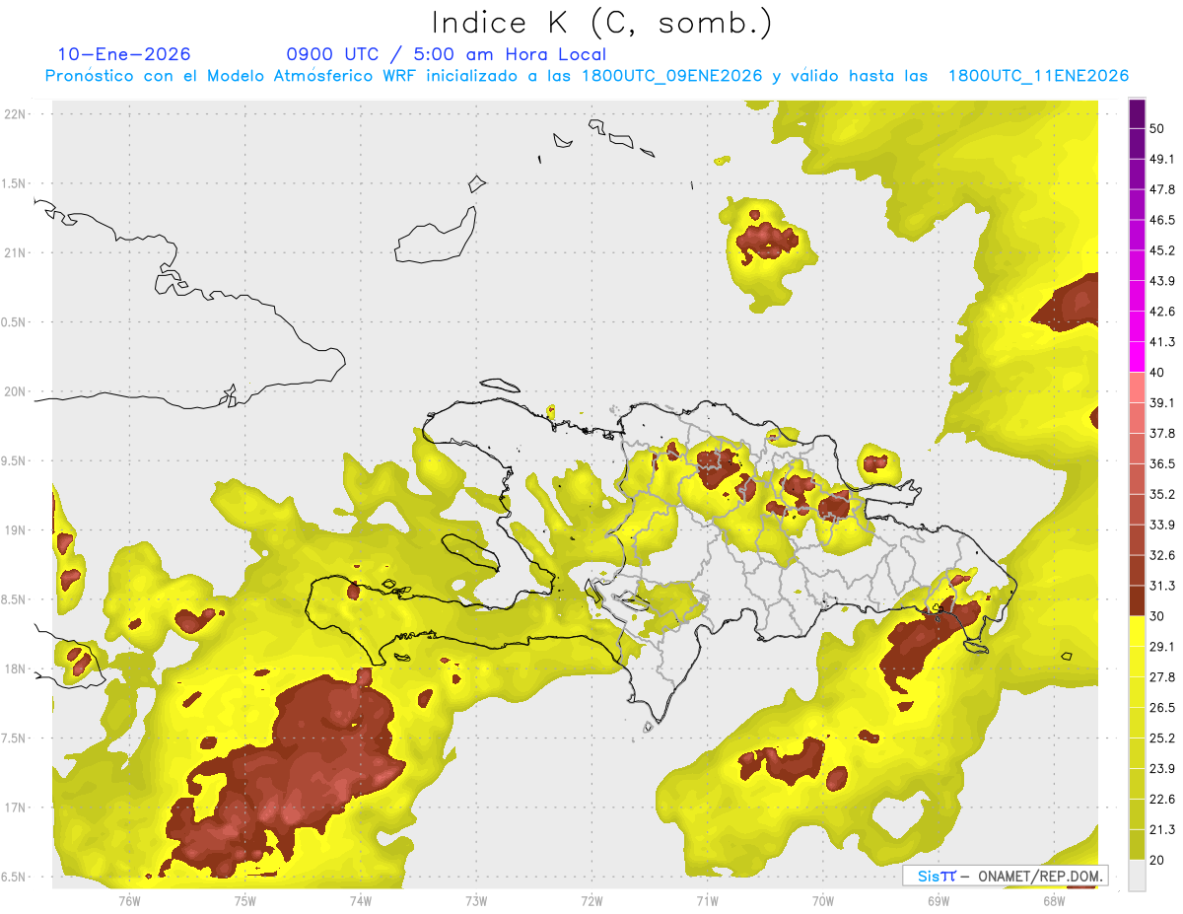Click the legend value "45.2"

tap(1161, 250)
